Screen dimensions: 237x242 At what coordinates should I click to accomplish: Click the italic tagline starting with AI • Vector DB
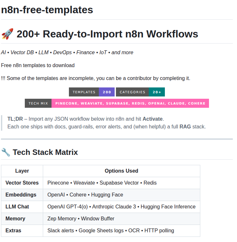pos(67,53)
